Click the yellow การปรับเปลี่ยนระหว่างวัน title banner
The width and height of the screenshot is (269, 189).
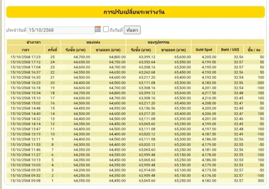point(134,12)
